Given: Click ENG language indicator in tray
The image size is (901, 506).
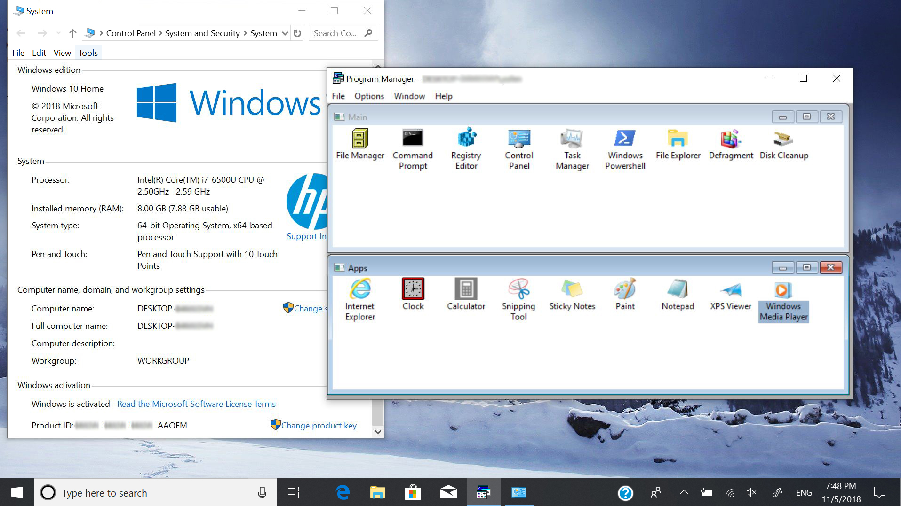Looking at the screenshot, I should click(x=804, y=492).
